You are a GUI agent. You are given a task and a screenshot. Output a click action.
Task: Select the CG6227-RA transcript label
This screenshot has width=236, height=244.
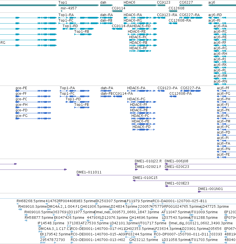point(190,15)
